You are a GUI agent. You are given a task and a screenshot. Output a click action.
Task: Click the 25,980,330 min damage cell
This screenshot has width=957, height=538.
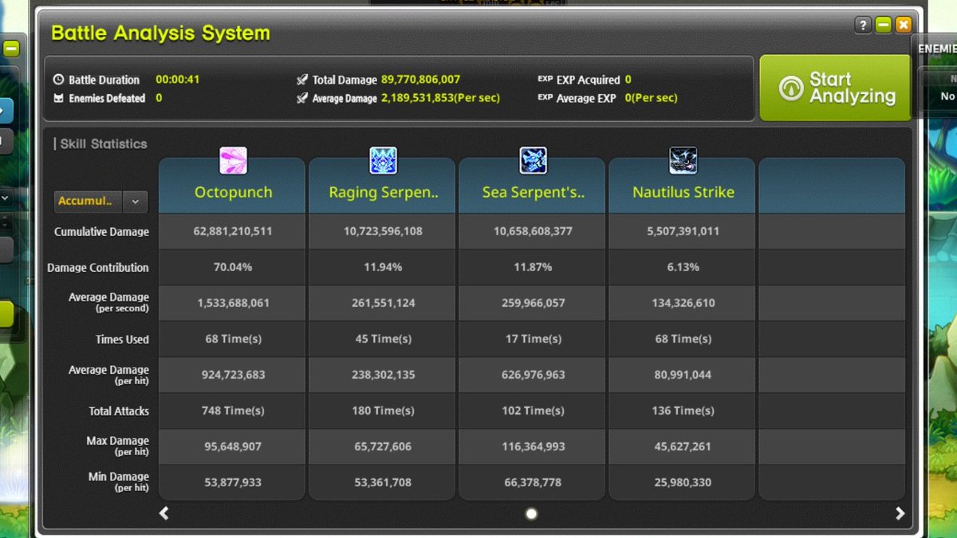682,482
